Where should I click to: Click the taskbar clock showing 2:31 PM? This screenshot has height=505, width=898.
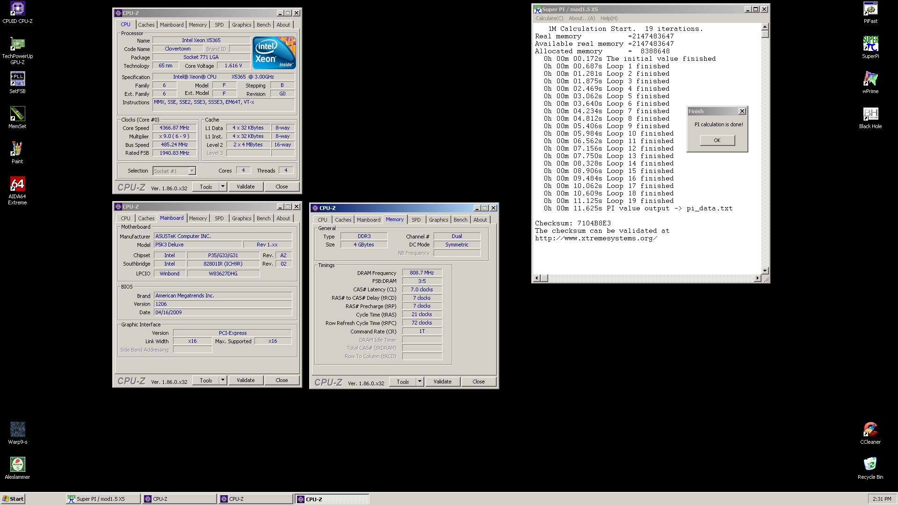882,499
